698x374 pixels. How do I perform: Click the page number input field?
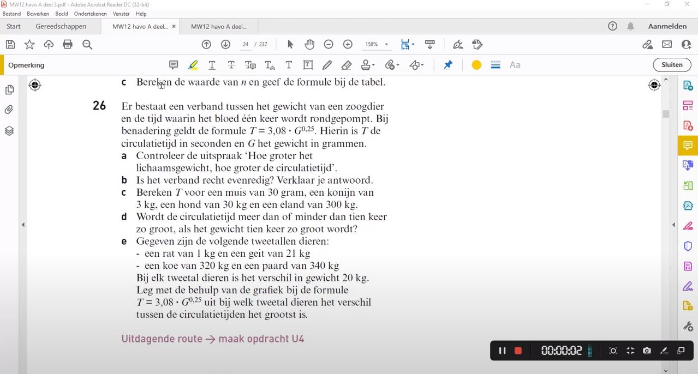(246, 45)
